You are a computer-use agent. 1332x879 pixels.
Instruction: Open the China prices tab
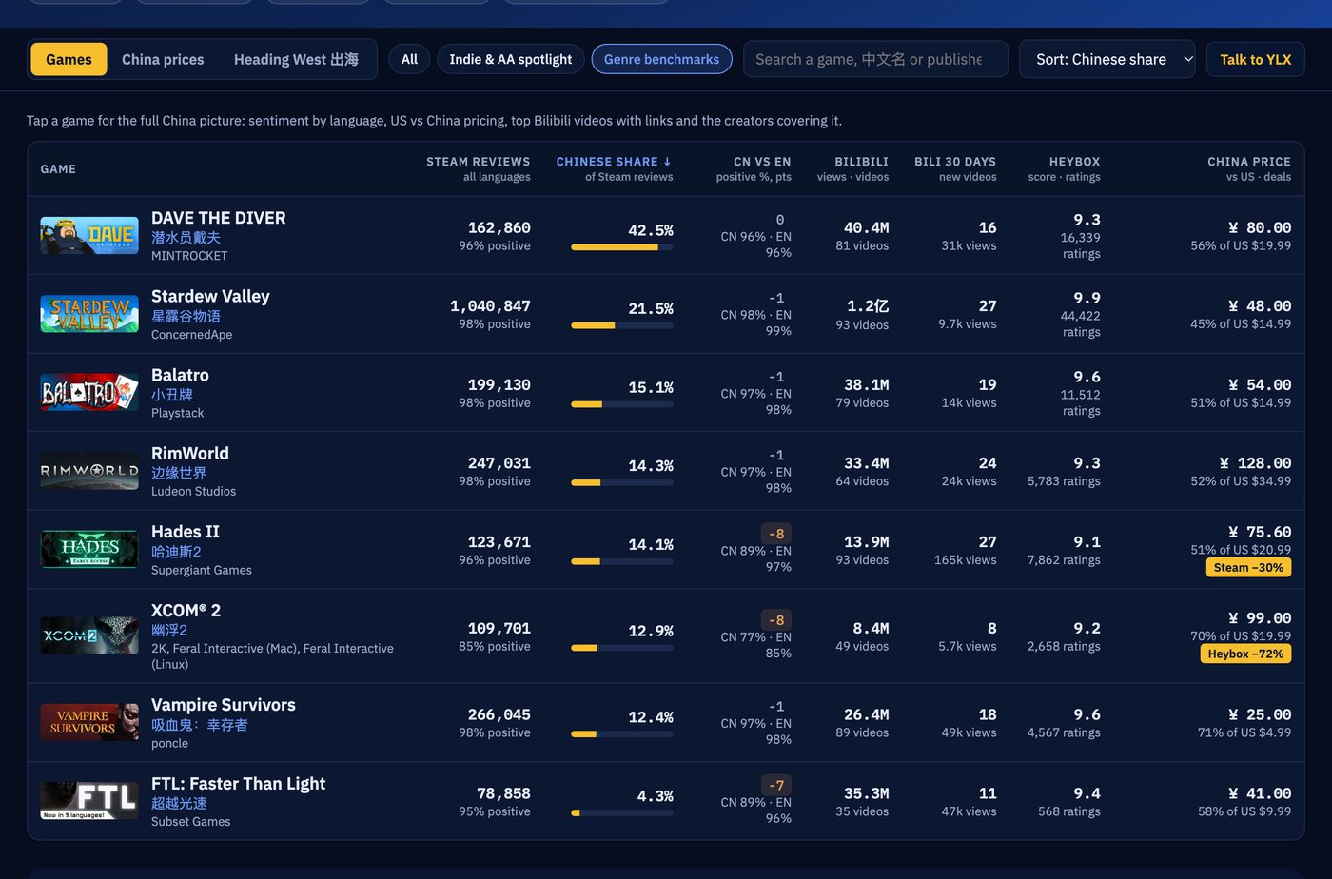(x=163, y=59)
